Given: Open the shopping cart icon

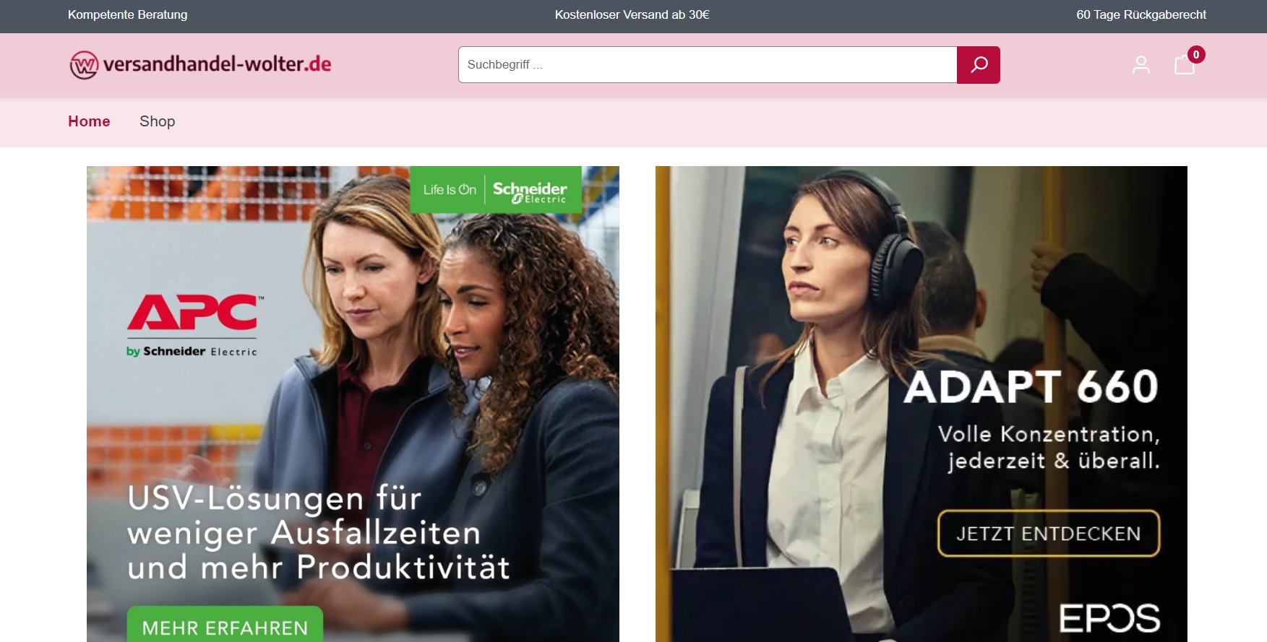Looking at the screenshot, I should coord(1185,65).
